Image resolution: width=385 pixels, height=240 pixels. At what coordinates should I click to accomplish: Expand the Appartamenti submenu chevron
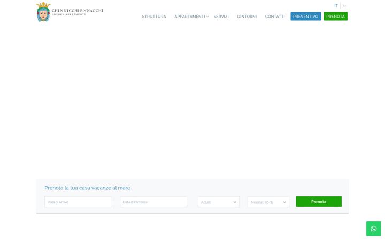207,17
